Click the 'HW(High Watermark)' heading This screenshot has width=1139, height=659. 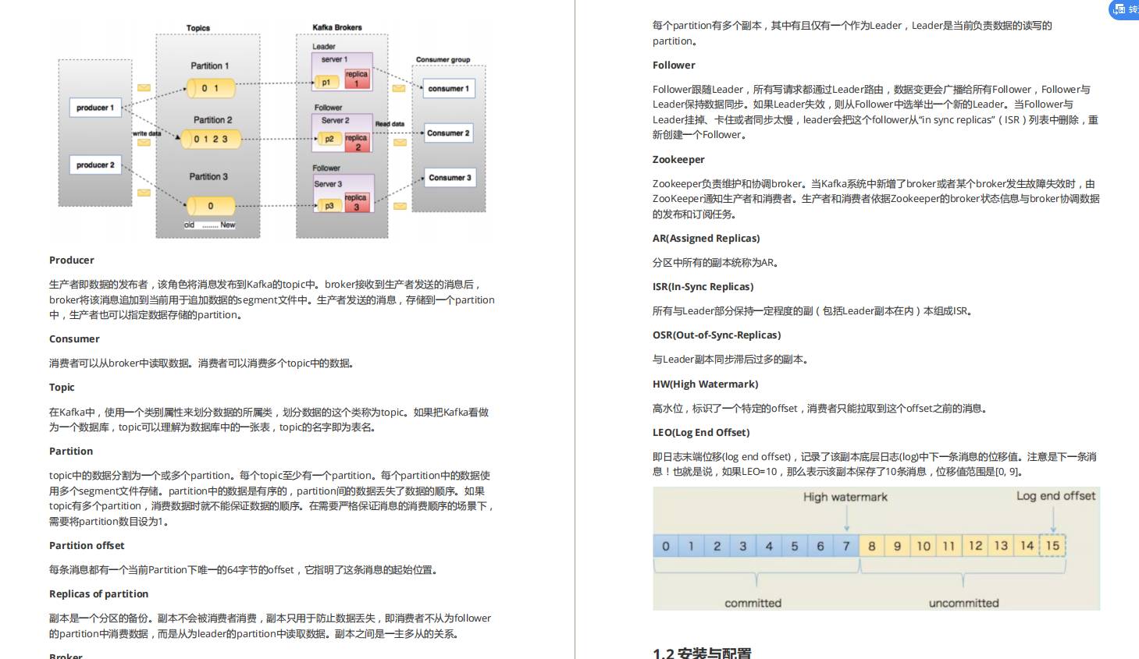coord(706,384)
